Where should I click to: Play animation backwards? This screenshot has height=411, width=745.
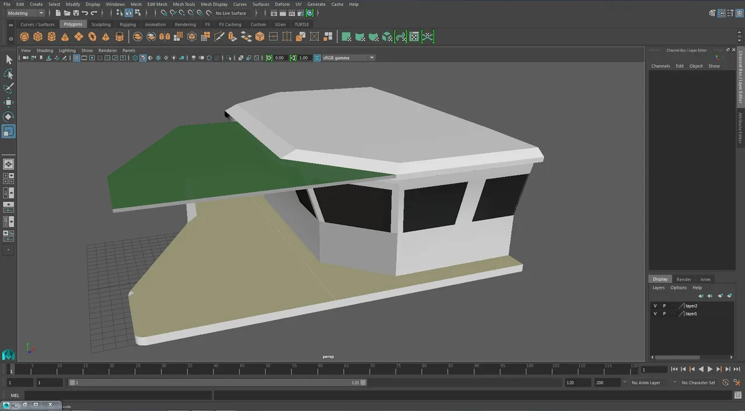point(701,369)
